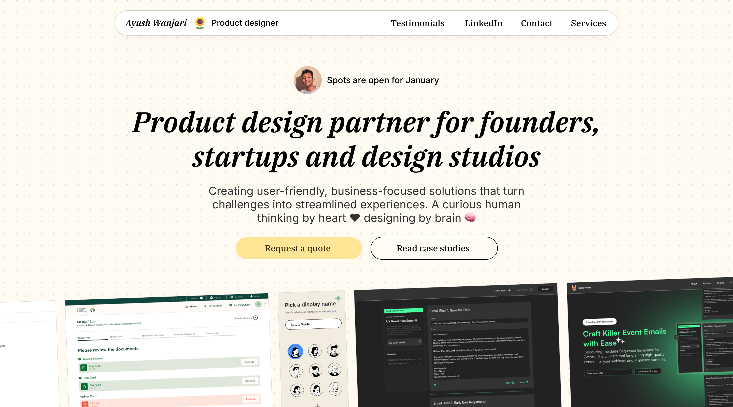
Task: Click the Product designer label in header
Action: click(x=245, y=23)
